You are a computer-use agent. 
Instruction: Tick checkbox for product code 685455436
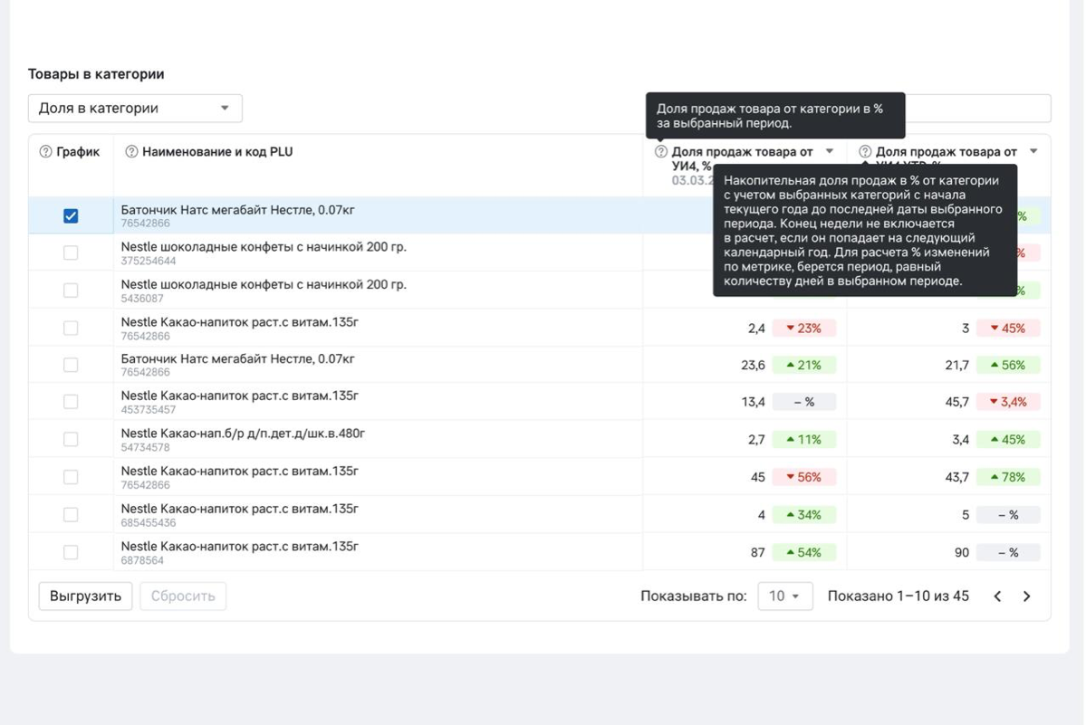(x=71, y=515)
